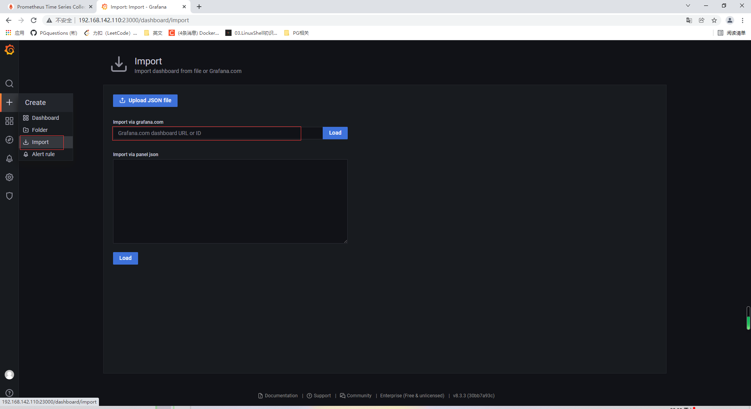Open a new browser tab
This screenshot has width=751, height=409.
pyautogui.click(x=199, y=7)
